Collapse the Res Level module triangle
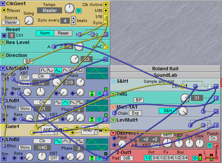The width and height of the screenshot is (222, 163). tap(3, 43)
